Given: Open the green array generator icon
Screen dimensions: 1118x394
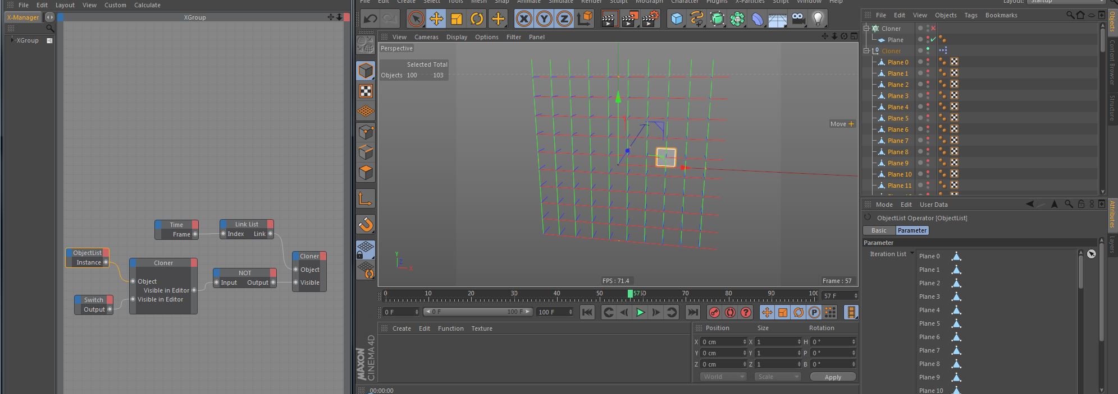Looking at the screenshot, I should click(717, 19).
